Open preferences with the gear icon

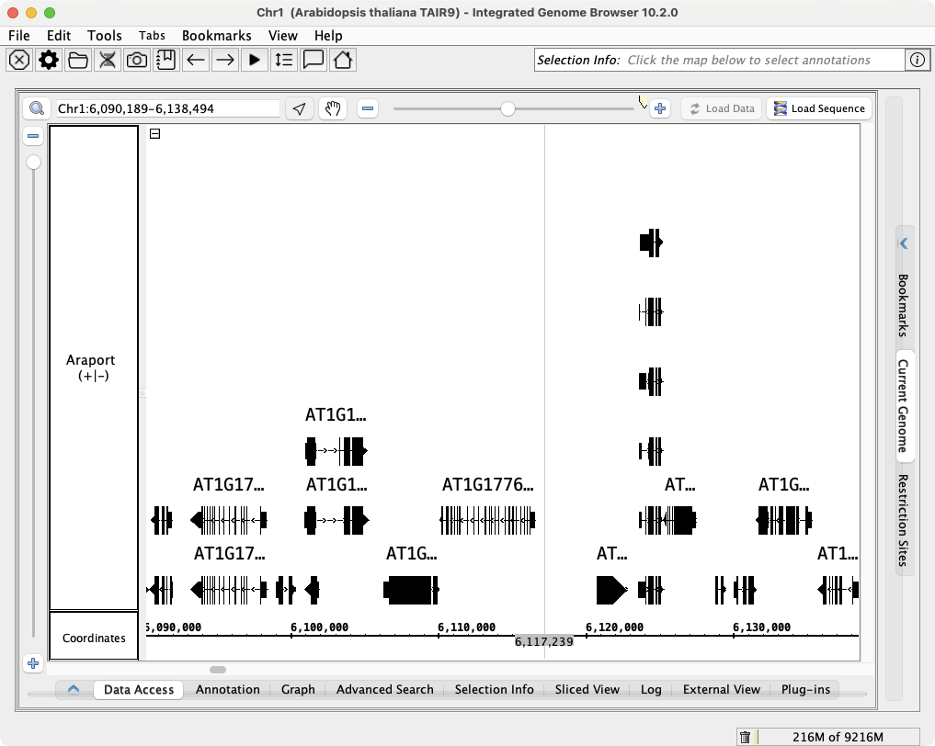point(49,60)
